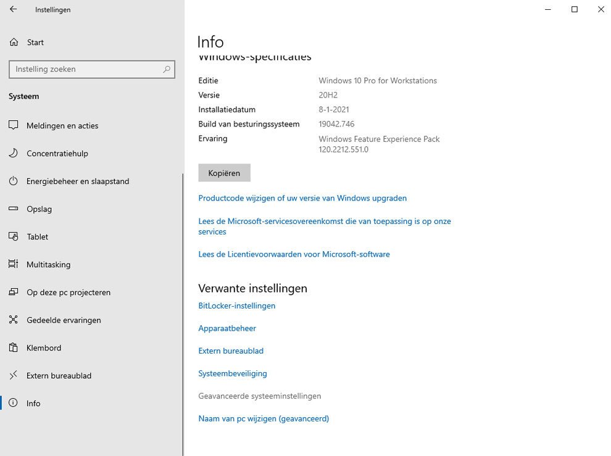Select the Info label in the sidebar
The image size is (611, 456).
coord(33,404)
